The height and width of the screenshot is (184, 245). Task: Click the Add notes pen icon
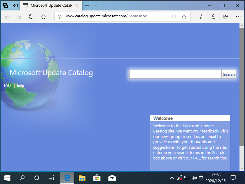pyautogui.click(x=214, y=17)
